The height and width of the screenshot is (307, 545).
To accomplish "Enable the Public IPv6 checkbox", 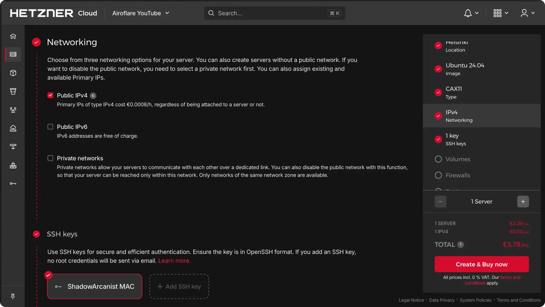I will 50,127.
